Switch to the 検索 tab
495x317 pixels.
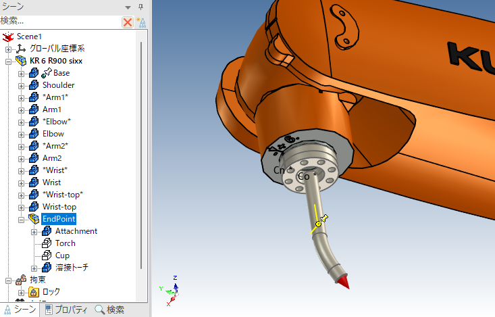pos(109,310)
